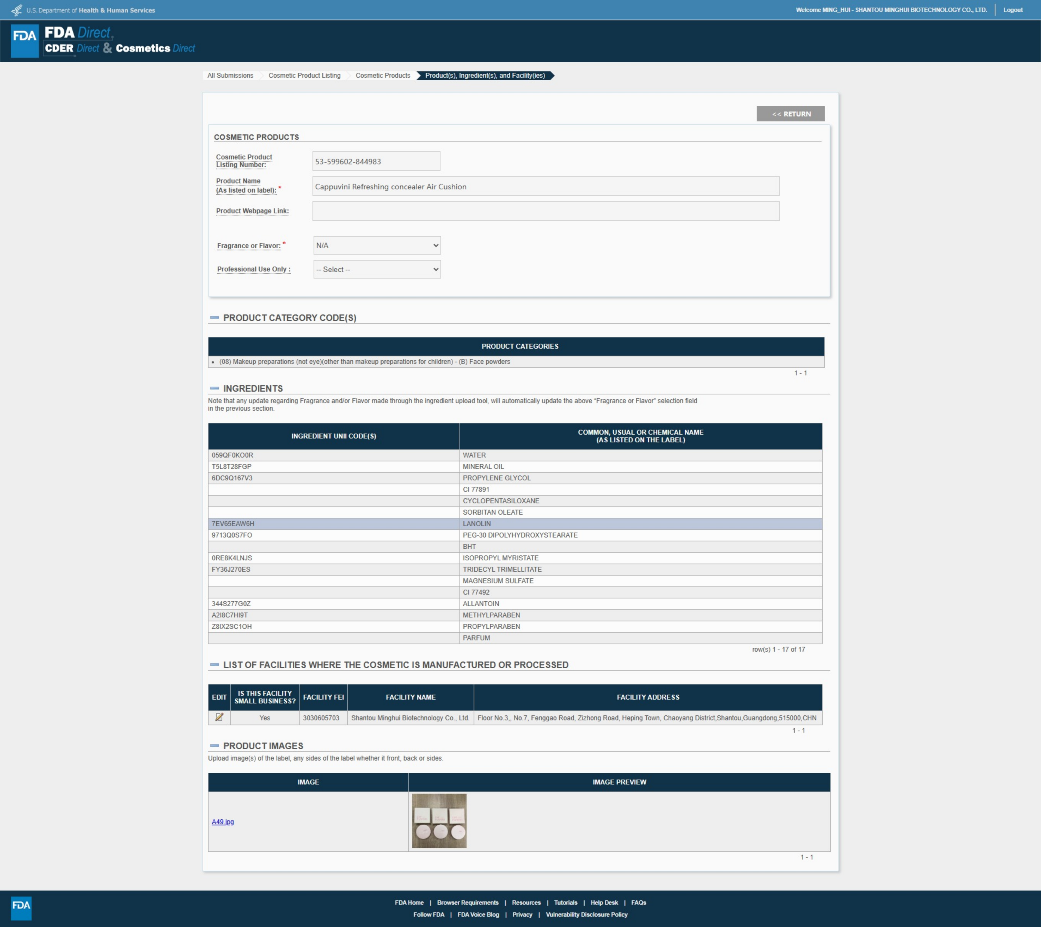
Task: Click the product image preview thumbnail
Action: coord(439,821)
